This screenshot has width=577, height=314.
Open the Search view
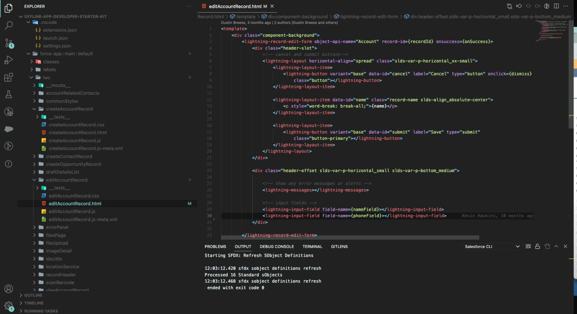pyautogui.click(x=8, y=25)
